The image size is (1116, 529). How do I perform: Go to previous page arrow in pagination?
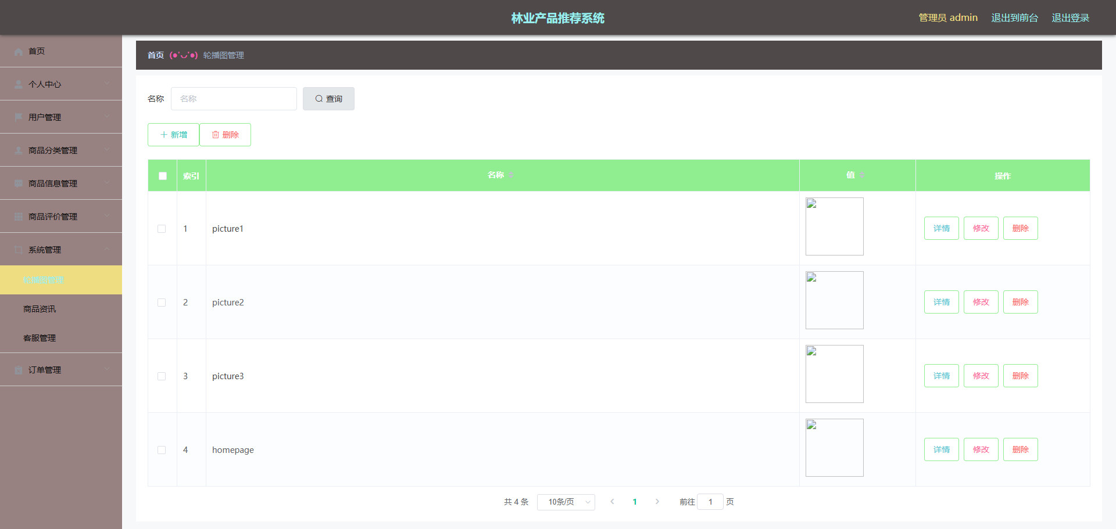coord(612,502)
